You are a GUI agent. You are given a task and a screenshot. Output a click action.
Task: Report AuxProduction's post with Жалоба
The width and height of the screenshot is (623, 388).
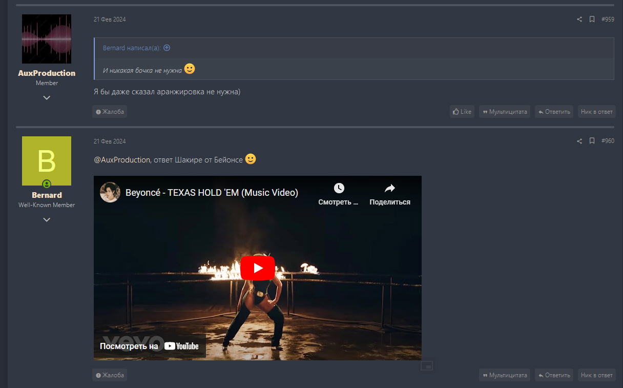coord(110,112)
